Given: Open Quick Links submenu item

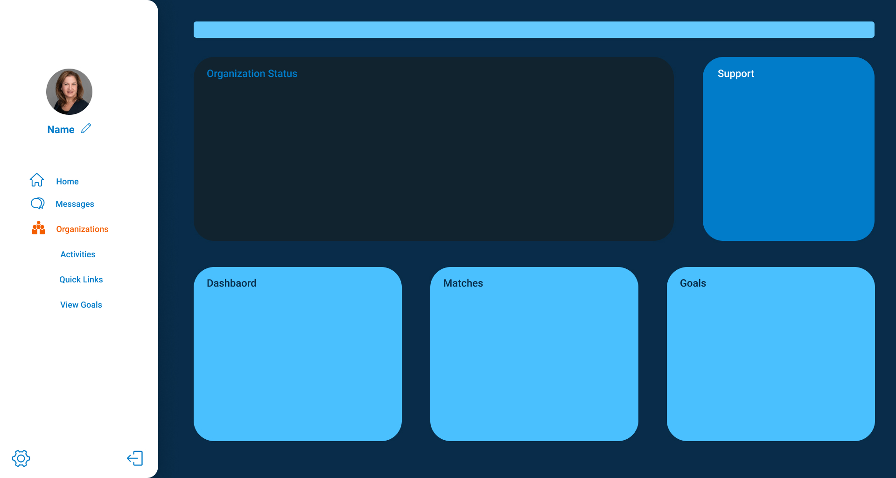Looking at the screenshot, I should pos(81,280).
